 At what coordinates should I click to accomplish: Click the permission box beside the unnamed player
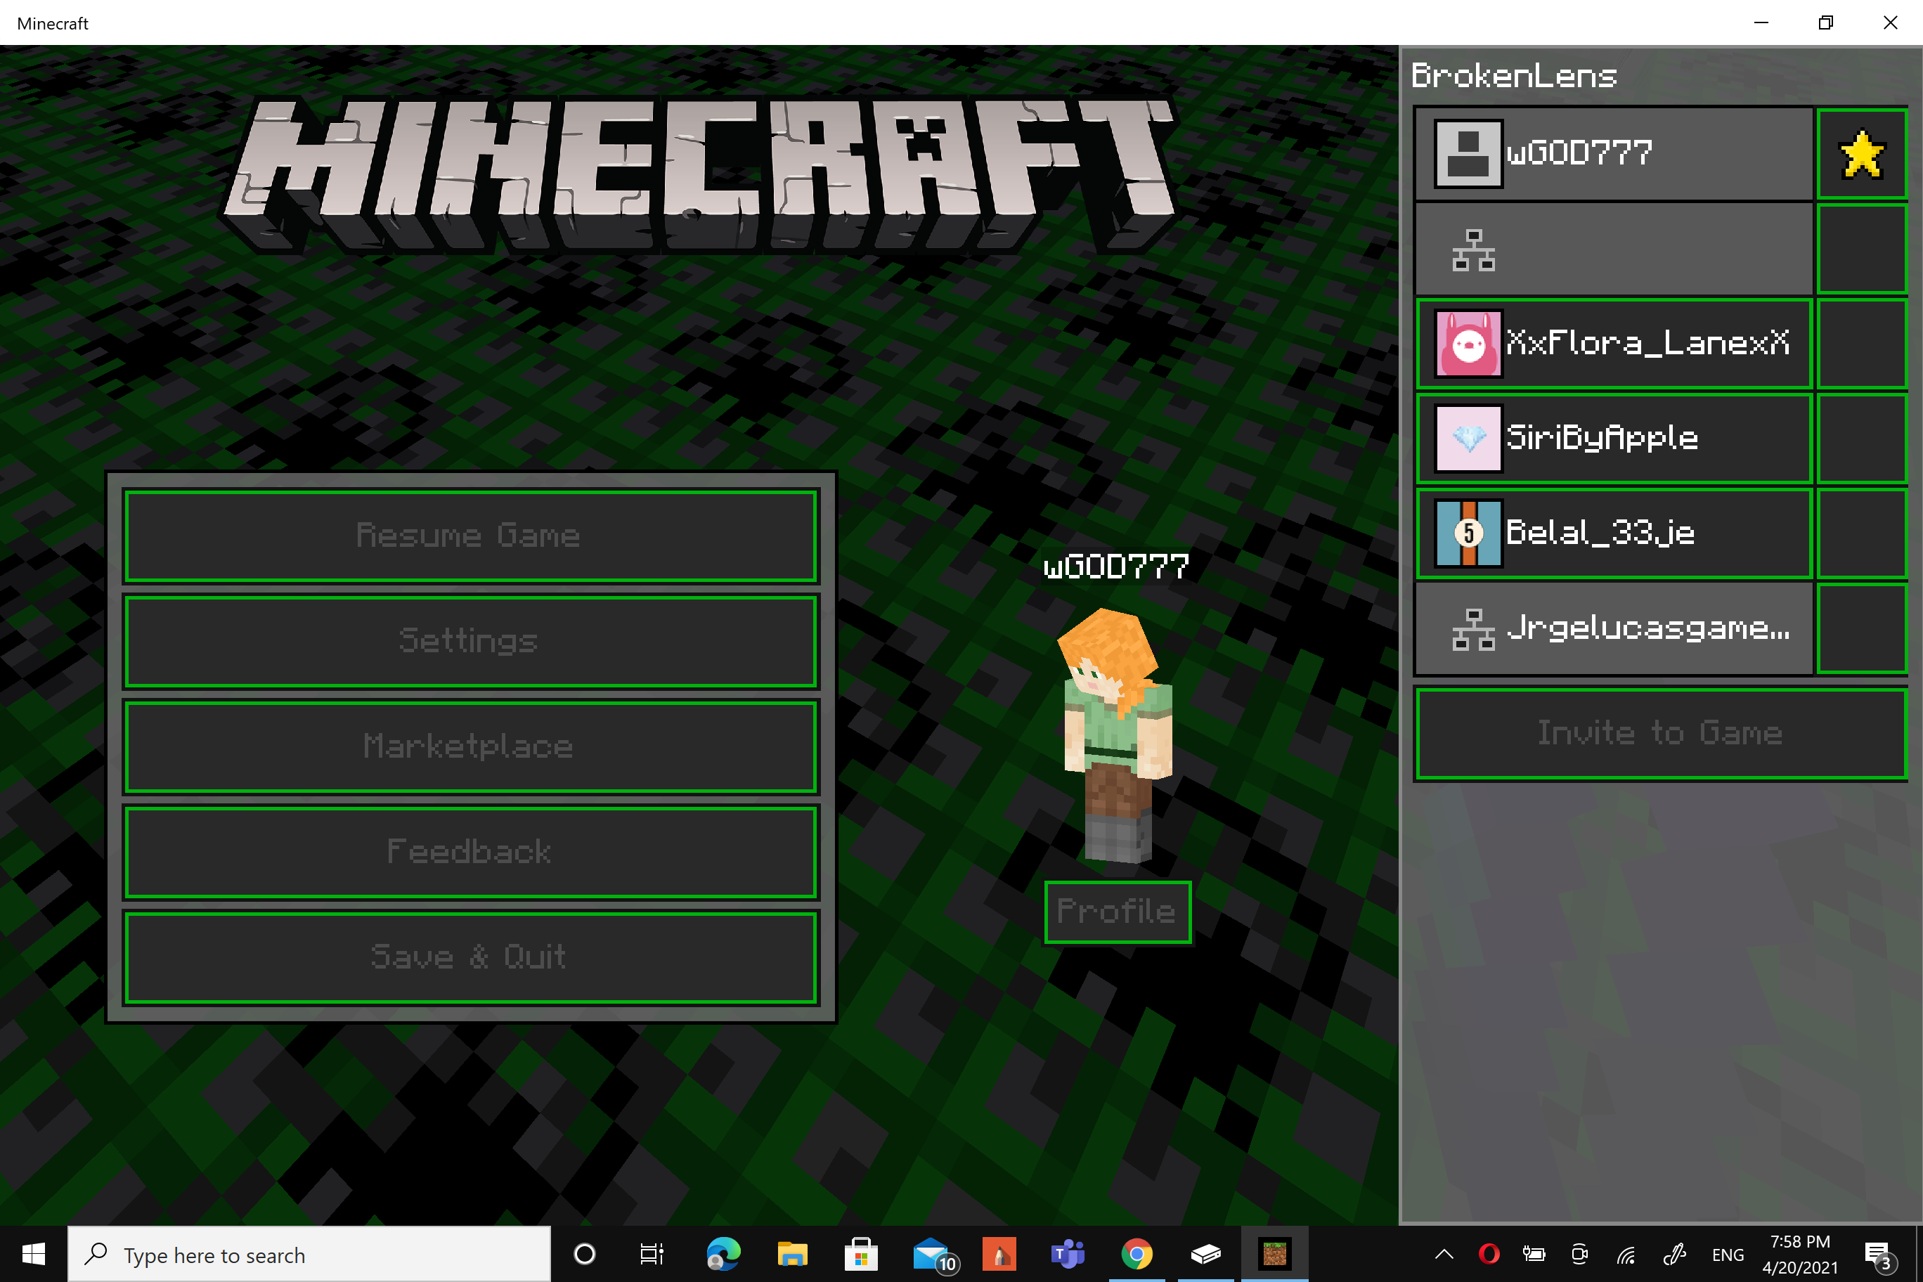[x=1862, y=249]
